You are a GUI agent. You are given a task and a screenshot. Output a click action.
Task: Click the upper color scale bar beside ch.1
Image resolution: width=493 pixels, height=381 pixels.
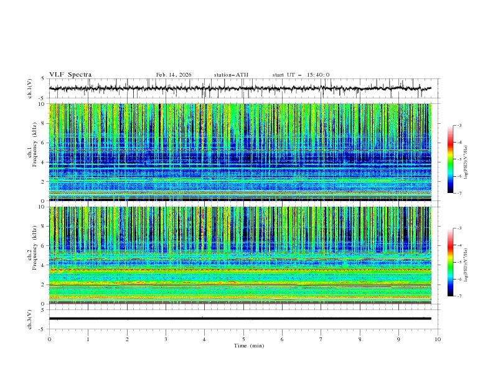tap(450, 159)
